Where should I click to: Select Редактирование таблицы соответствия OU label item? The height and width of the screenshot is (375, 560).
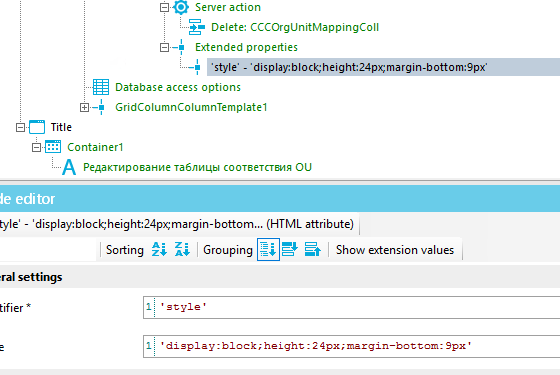point(198,167)
